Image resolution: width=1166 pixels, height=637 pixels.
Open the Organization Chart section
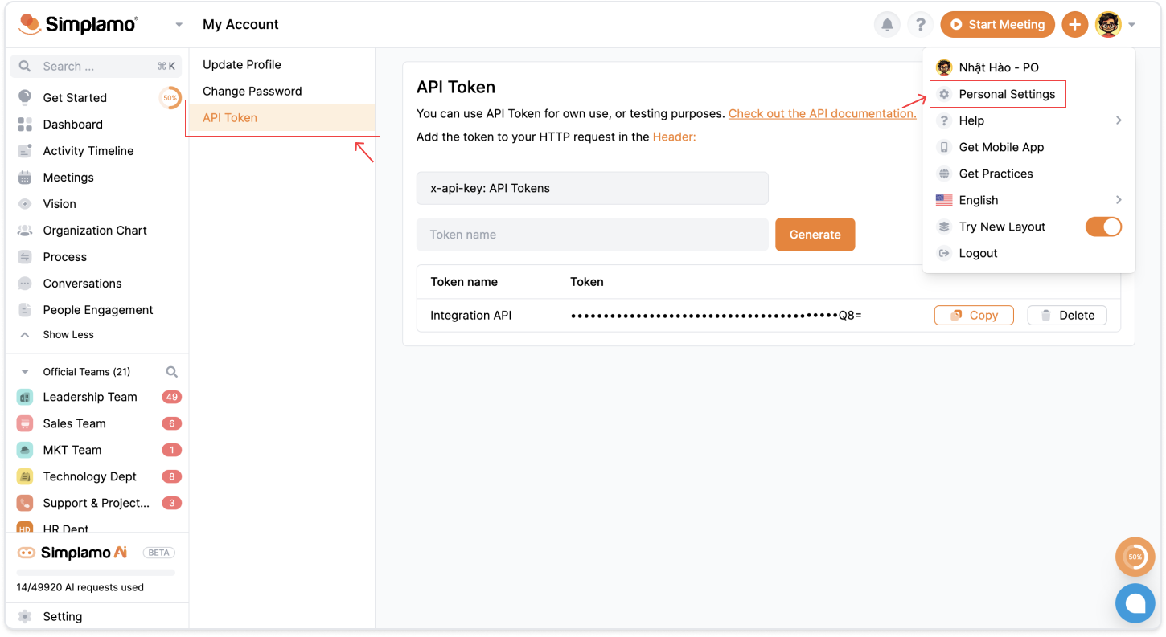94,230
